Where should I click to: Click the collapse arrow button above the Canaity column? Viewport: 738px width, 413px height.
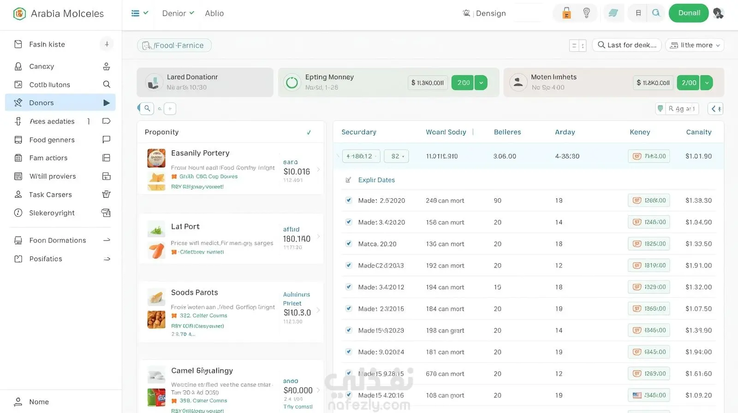(715, 109)
